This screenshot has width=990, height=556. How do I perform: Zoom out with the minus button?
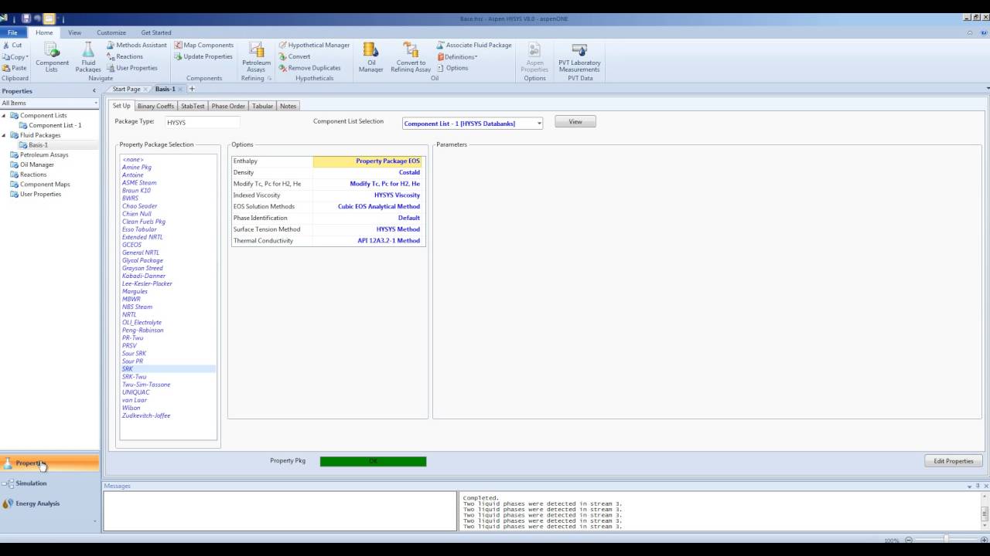coord(909,541)
